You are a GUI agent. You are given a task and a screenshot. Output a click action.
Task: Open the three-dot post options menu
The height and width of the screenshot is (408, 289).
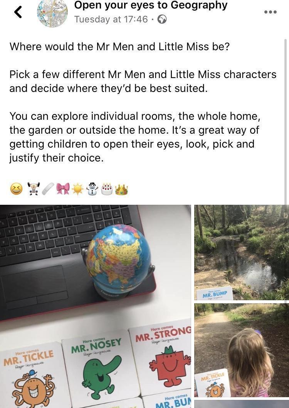point(270,12)
